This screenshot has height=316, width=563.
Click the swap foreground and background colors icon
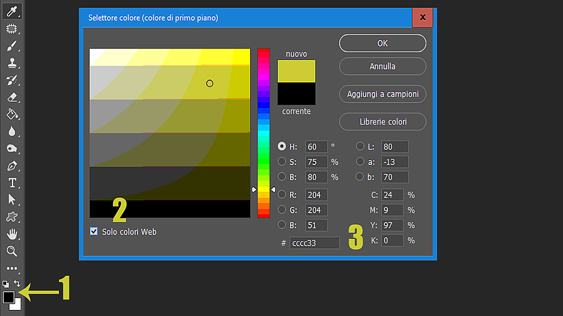tap(17, 283)
